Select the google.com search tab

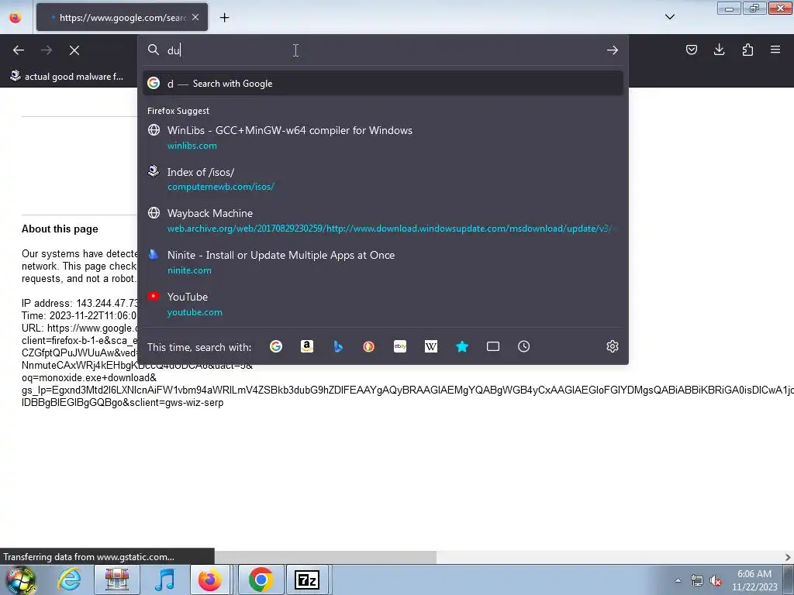[122, 17]
